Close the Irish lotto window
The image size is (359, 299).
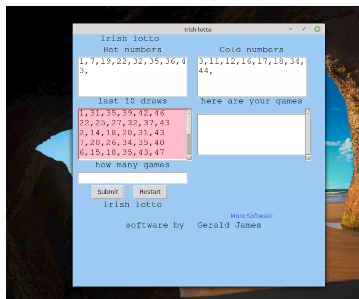coord(317,29)
